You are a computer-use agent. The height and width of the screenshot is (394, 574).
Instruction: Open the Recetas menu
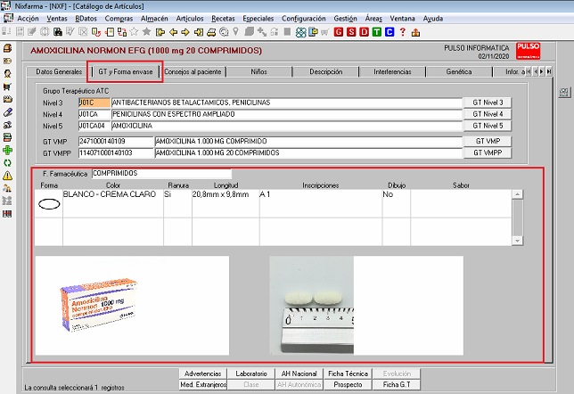point(223,19)
